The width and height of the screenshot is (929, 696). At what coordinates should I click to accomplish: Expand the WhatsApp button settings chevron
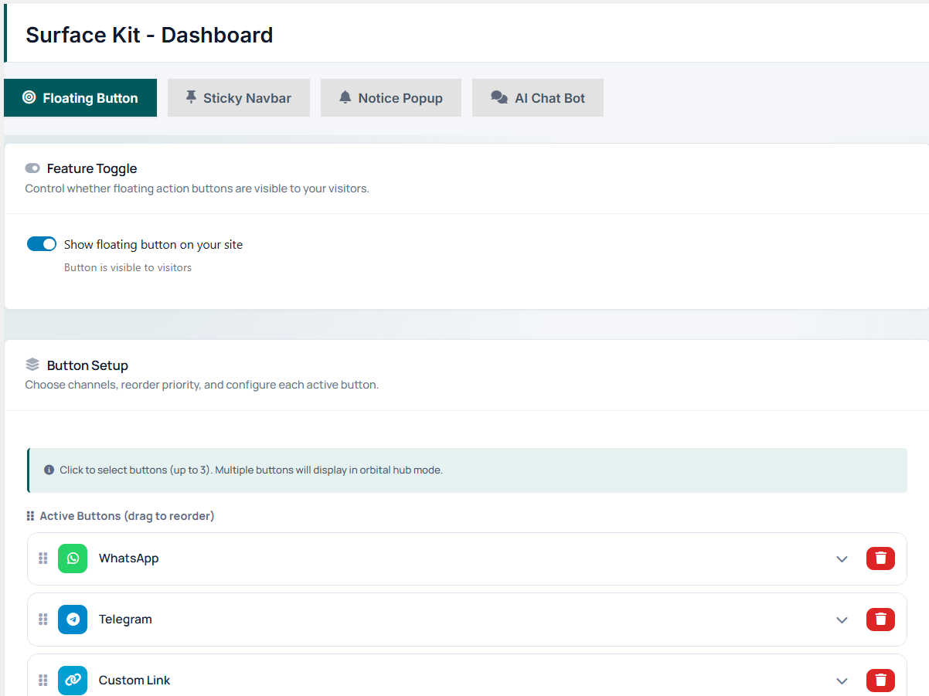[842, 559]
